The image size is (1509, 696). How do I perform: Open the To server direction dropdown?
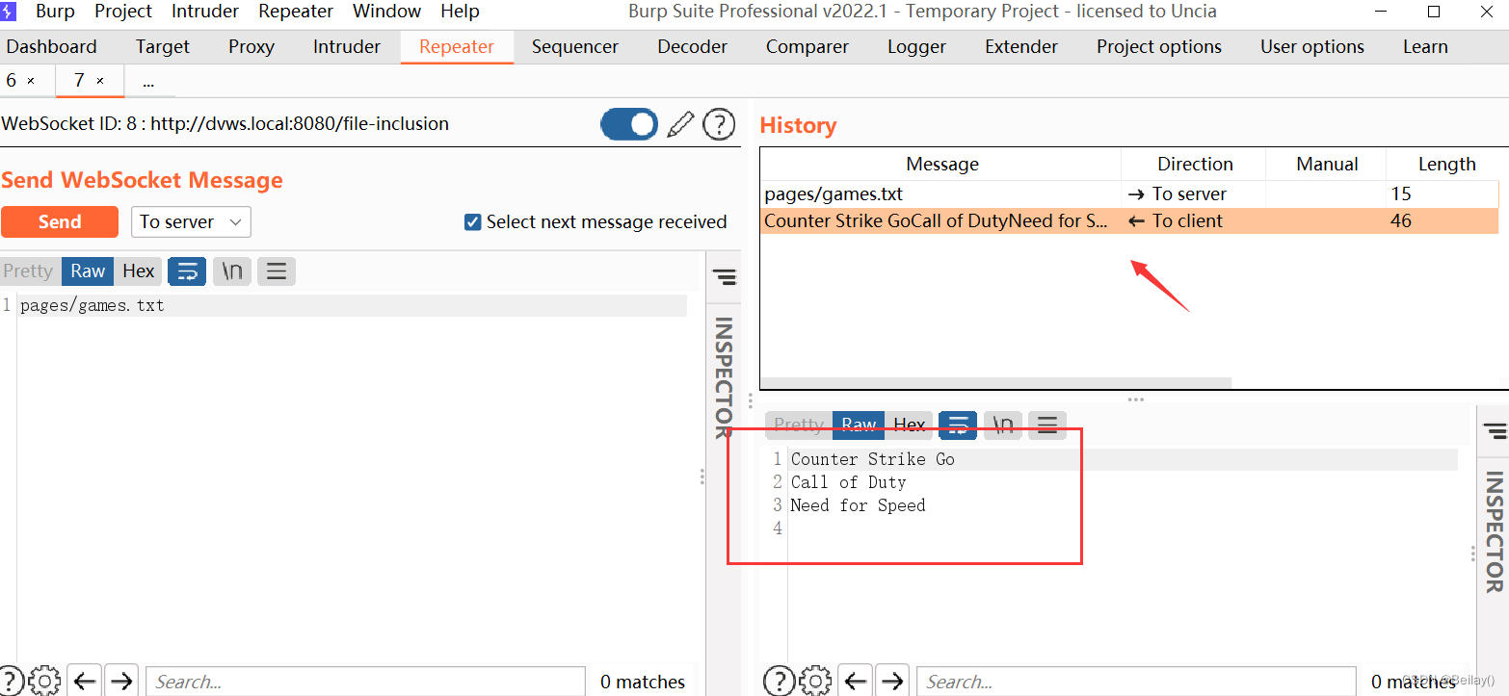point(191,222)
